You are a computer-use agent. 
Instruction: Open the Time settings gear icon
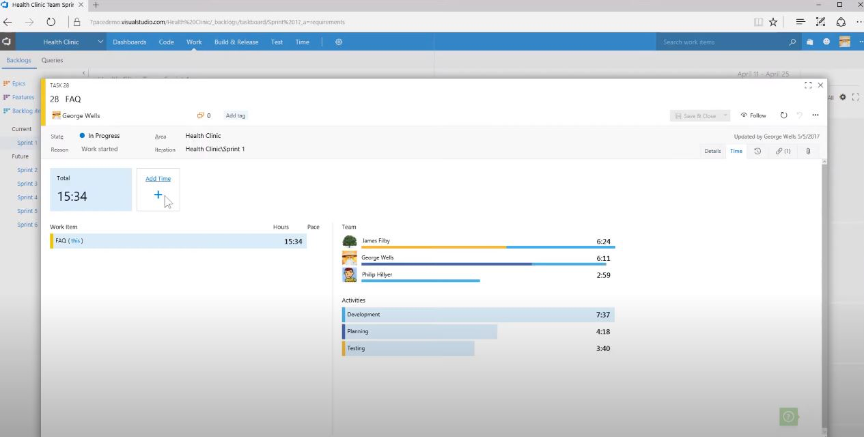click(x=841, y=97)
